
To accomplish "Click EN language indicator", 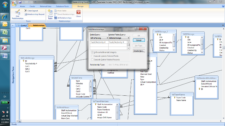I will 5,97.
